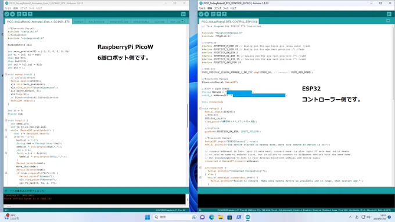The width and height of the screenshot is (395, 222).
Task: Click left console output scrollbar
Action: click(187, 199)
